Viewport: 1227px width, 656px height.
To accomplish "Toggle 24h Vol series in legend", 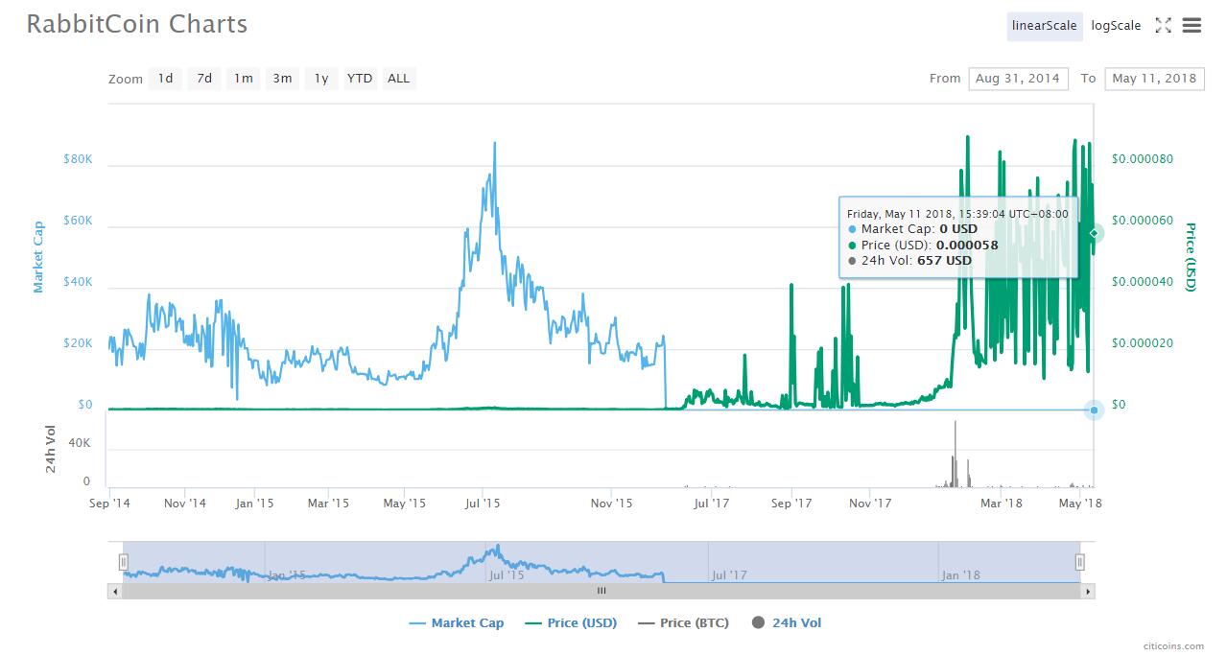I will click(x=787, y=622).
